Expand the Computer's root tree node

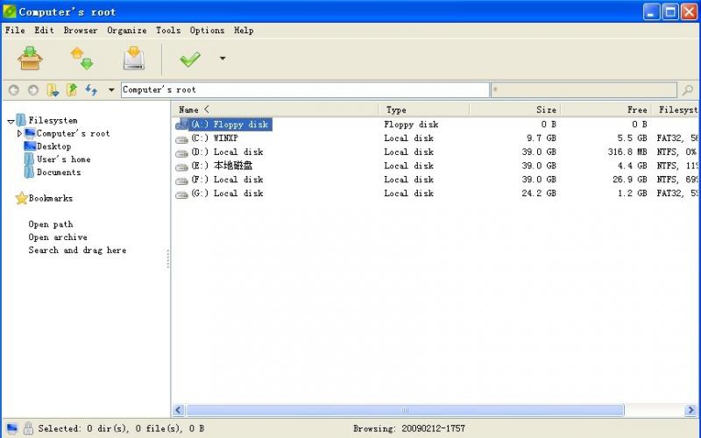coord(19,133)
